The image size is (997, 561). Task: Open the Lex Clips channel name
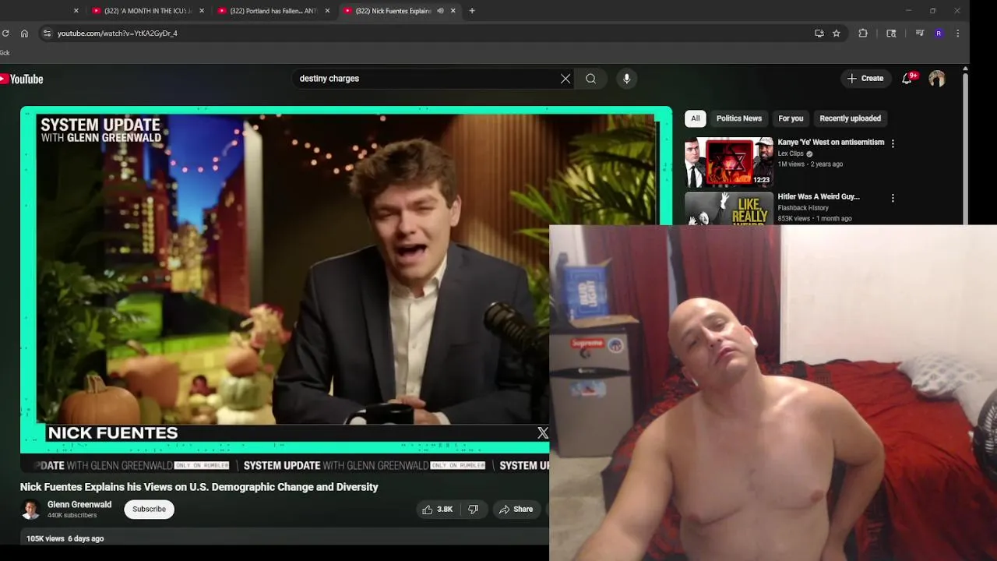point(790,153)
